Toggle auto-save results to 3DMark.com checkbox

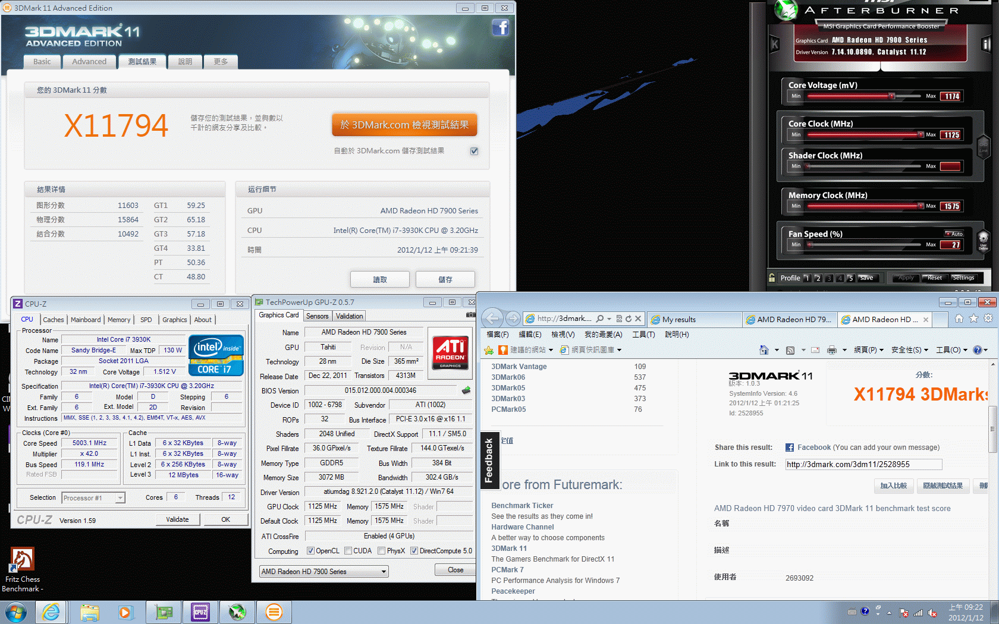tap(474, 151)
